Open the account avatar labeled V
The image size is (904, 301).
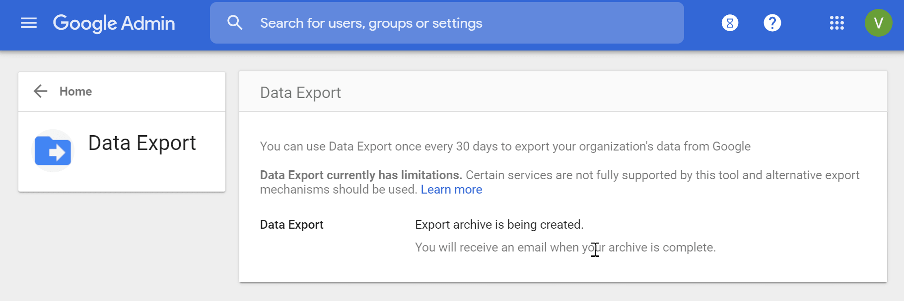[878, 23]
